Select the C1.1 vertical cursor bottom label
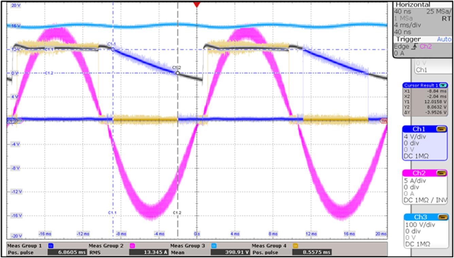Image resolution: width=454 pixels, height=258 pixels. click(112, 212)
